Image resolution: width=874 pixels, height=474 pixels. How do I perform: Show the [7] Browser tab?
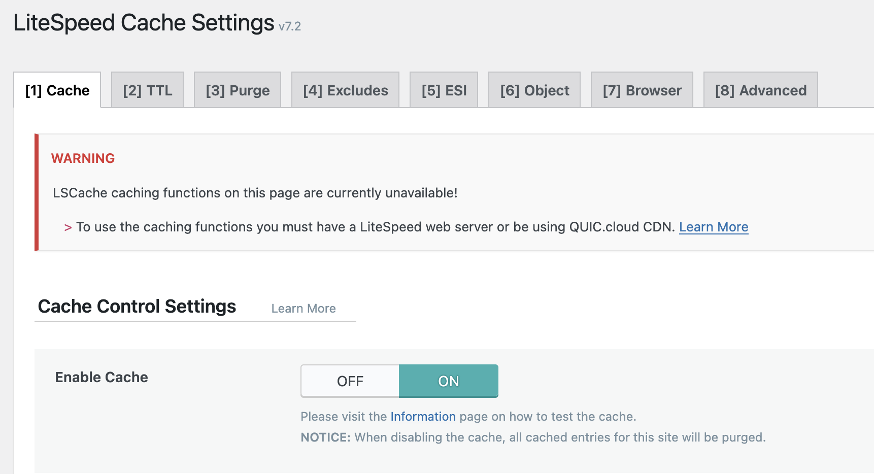click(x=642, y=90)
